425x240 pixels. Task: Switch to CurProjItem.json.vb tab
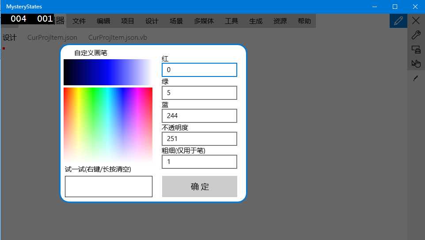118,38
